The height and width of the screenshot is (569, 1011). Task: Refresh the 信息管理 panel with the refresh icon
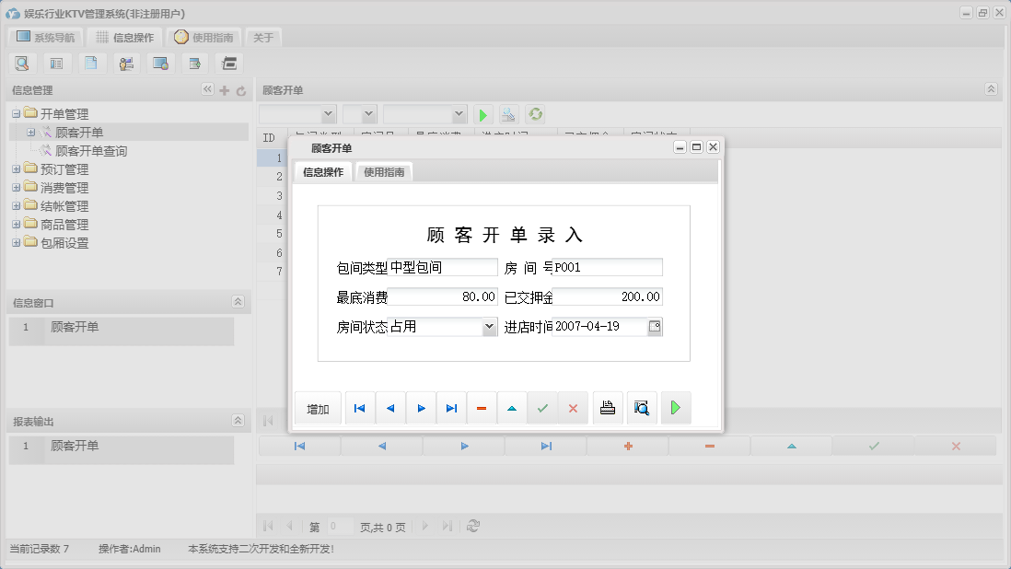[x=239, y=89]
